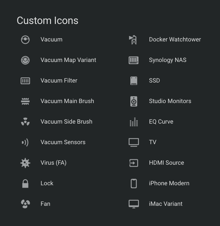The image size is (220, 226).
Task: Click the Vacuum robot icon
Action: pyautogui.click(x=25, y=40)
